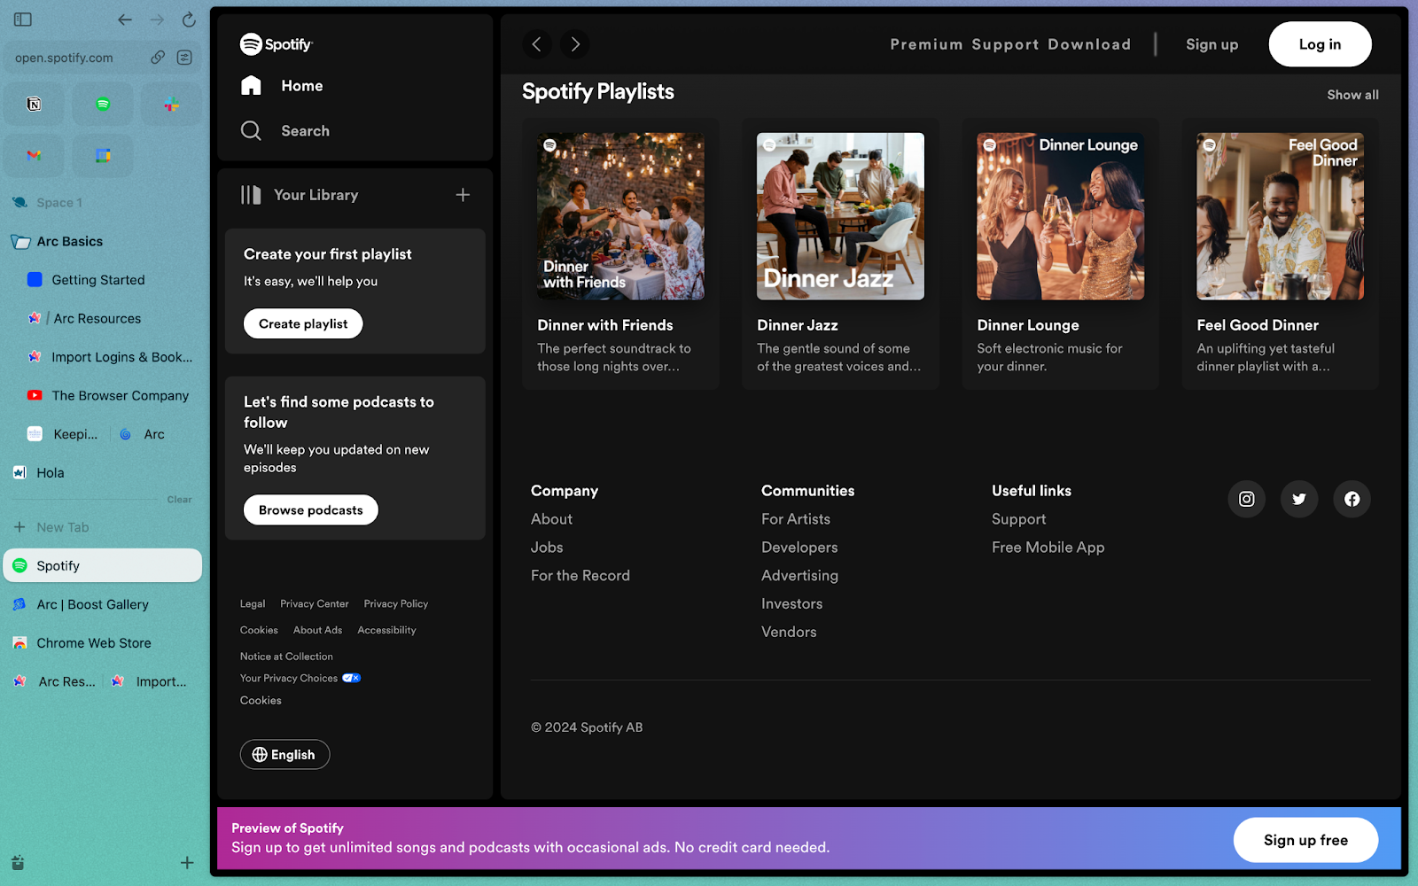The height and width of the screenshot is (886, 1418).
Task: Open the Advertising link under Communities
Action: tap(799, 576)
